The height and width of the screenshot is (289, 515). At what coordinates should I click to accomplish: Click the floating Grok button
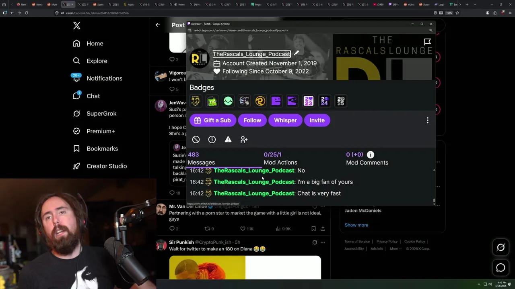click(501, 248)
